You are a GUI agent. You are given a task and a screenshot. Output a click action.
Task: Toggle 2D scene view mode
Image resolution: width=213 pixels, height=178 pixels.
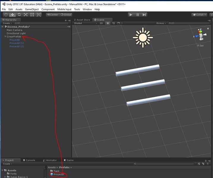101,23
